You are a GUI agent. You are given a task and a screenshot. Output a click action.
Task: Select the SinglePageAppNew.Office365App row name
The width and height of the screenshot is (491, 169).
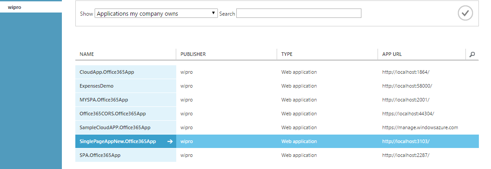[x=118, y=142]
